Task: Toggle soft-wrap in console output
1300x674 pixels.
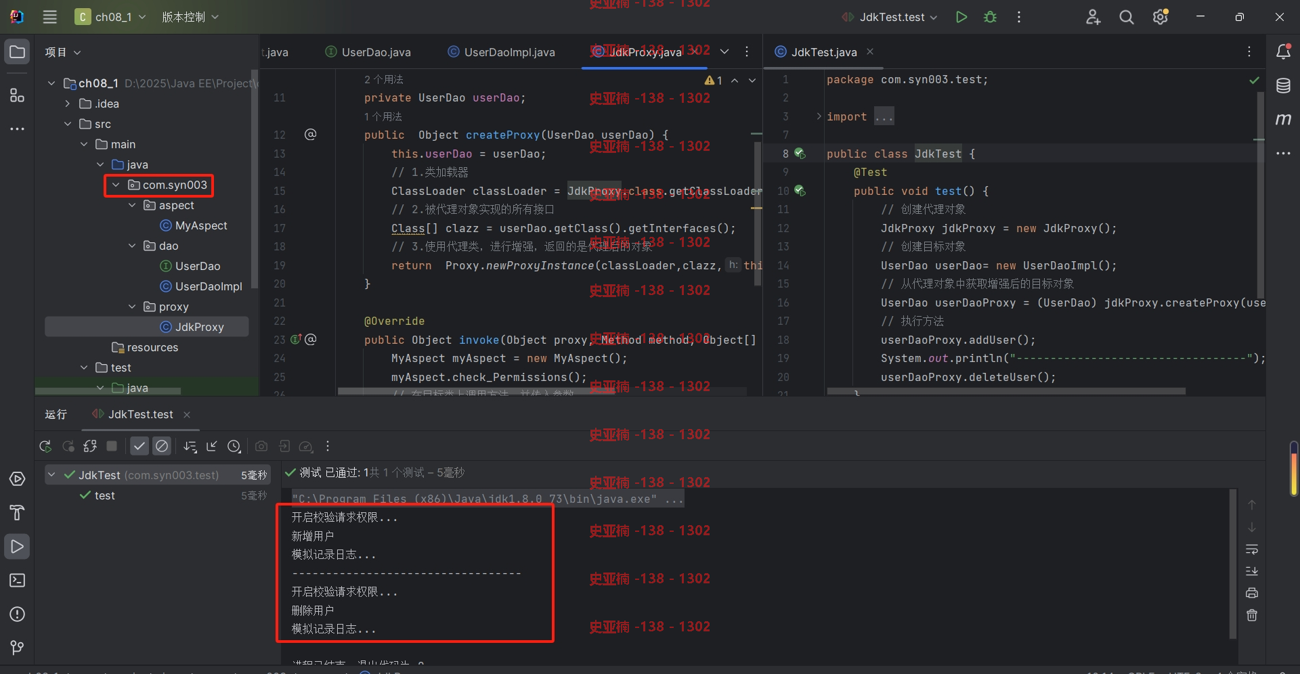Action: [1252, 549]
